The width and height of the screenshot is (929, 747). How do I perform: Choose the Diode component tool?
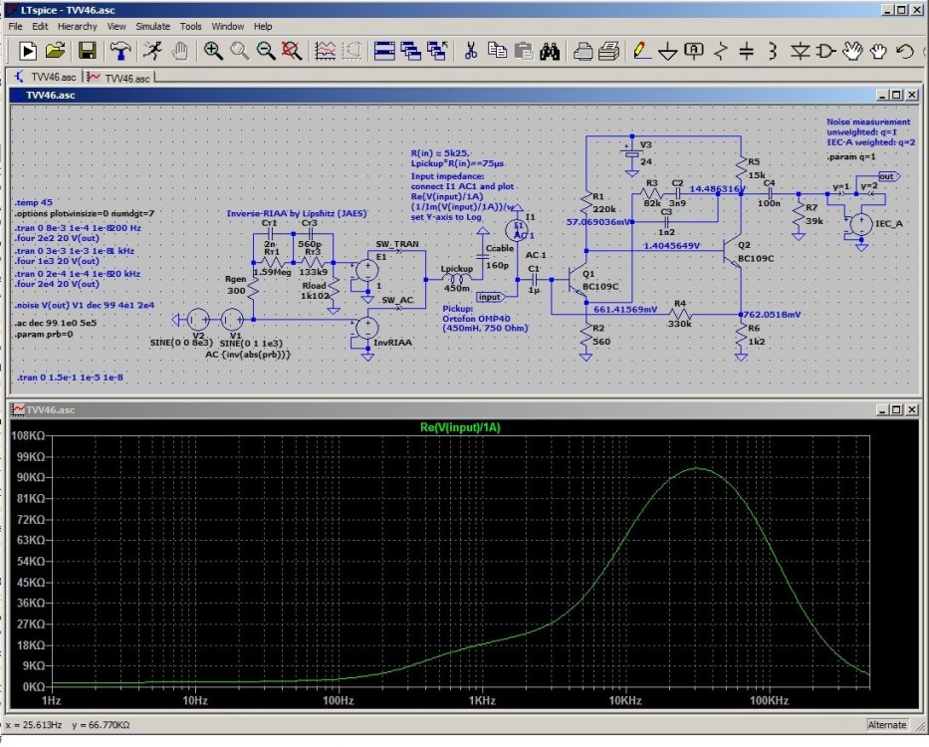click(800, 50)
